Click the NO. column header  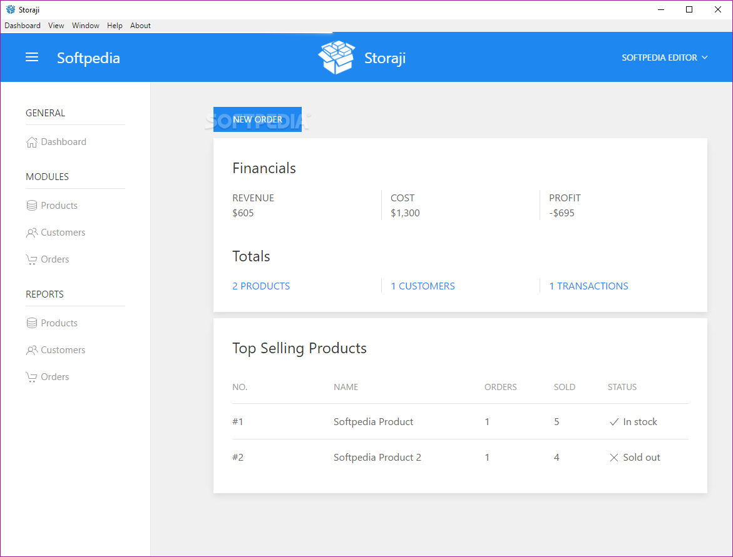tap(240, 387)
